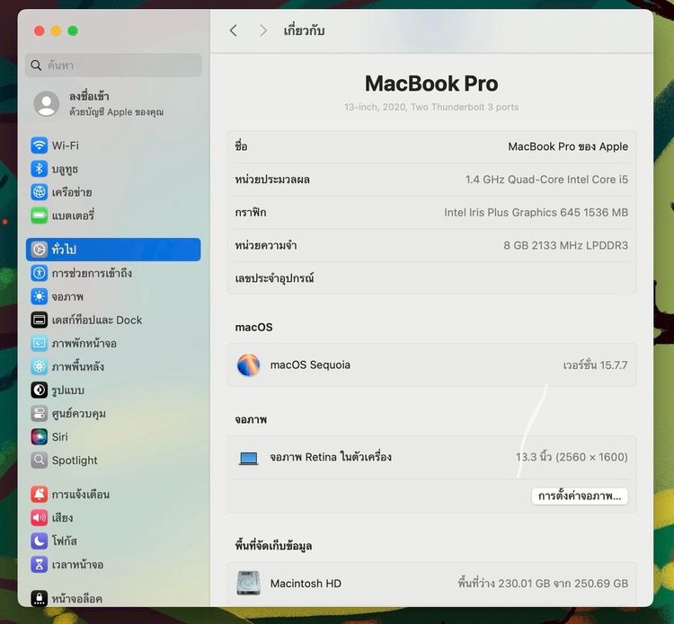Click จอภาพ Retina ในตัวเครื่อง label
This screenshot has width=674, height=624.
[331, 457]
